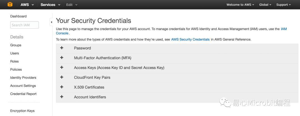Open the Services dropdown menu
The width and height of the screenshot is (300, 116).
50,5
